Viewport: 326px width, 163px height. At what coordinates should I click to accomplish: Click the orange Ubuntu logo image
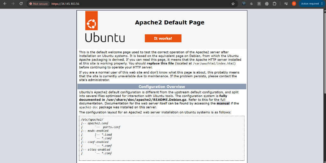[91, 21]
